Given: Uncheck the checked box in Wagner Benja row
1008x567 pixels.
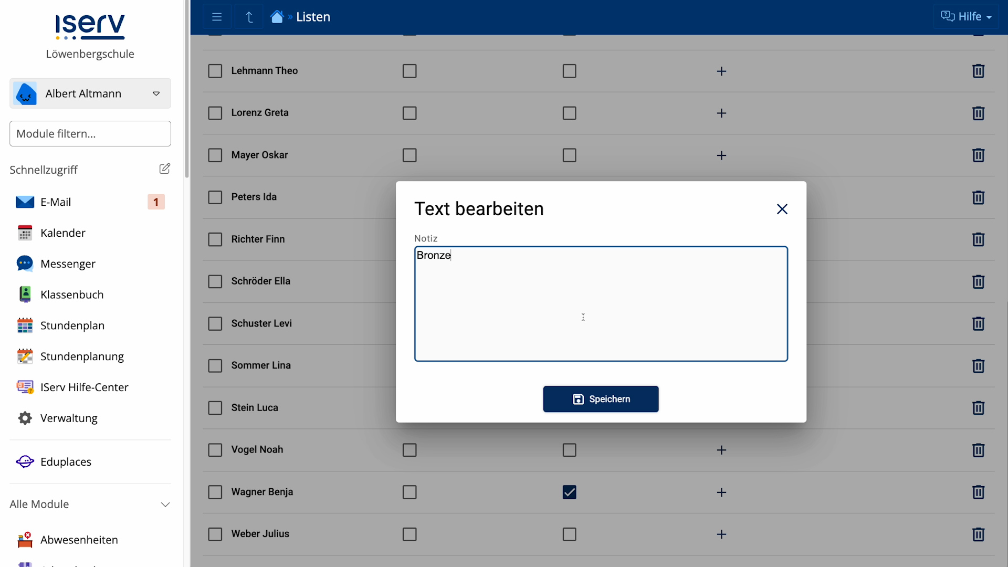Looking at the screenshot, I should point(569,492).
